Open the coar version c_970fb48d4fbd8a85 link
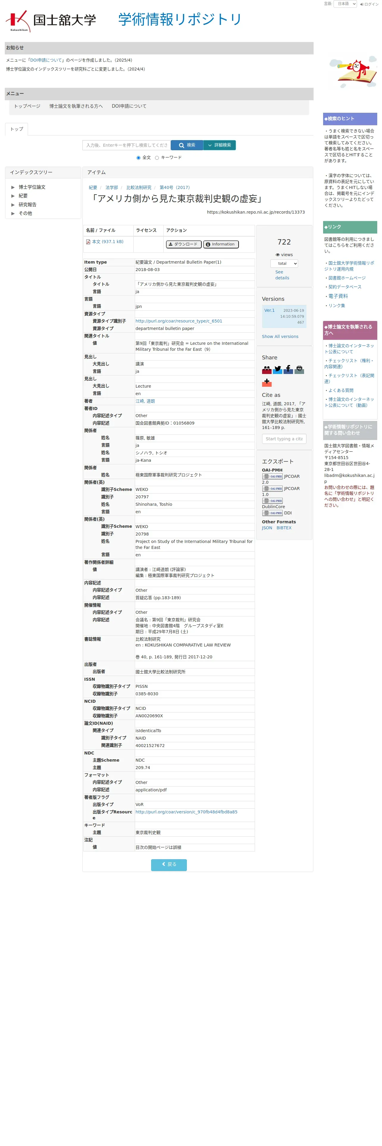382x1146 pixels. [x=186, y=812]
